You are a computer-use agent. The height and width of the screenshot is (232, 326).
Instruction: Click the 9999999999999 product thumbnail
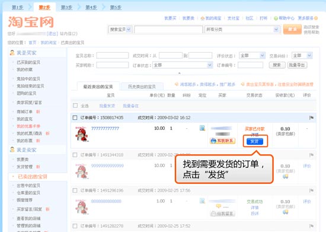tap(82, 171)
